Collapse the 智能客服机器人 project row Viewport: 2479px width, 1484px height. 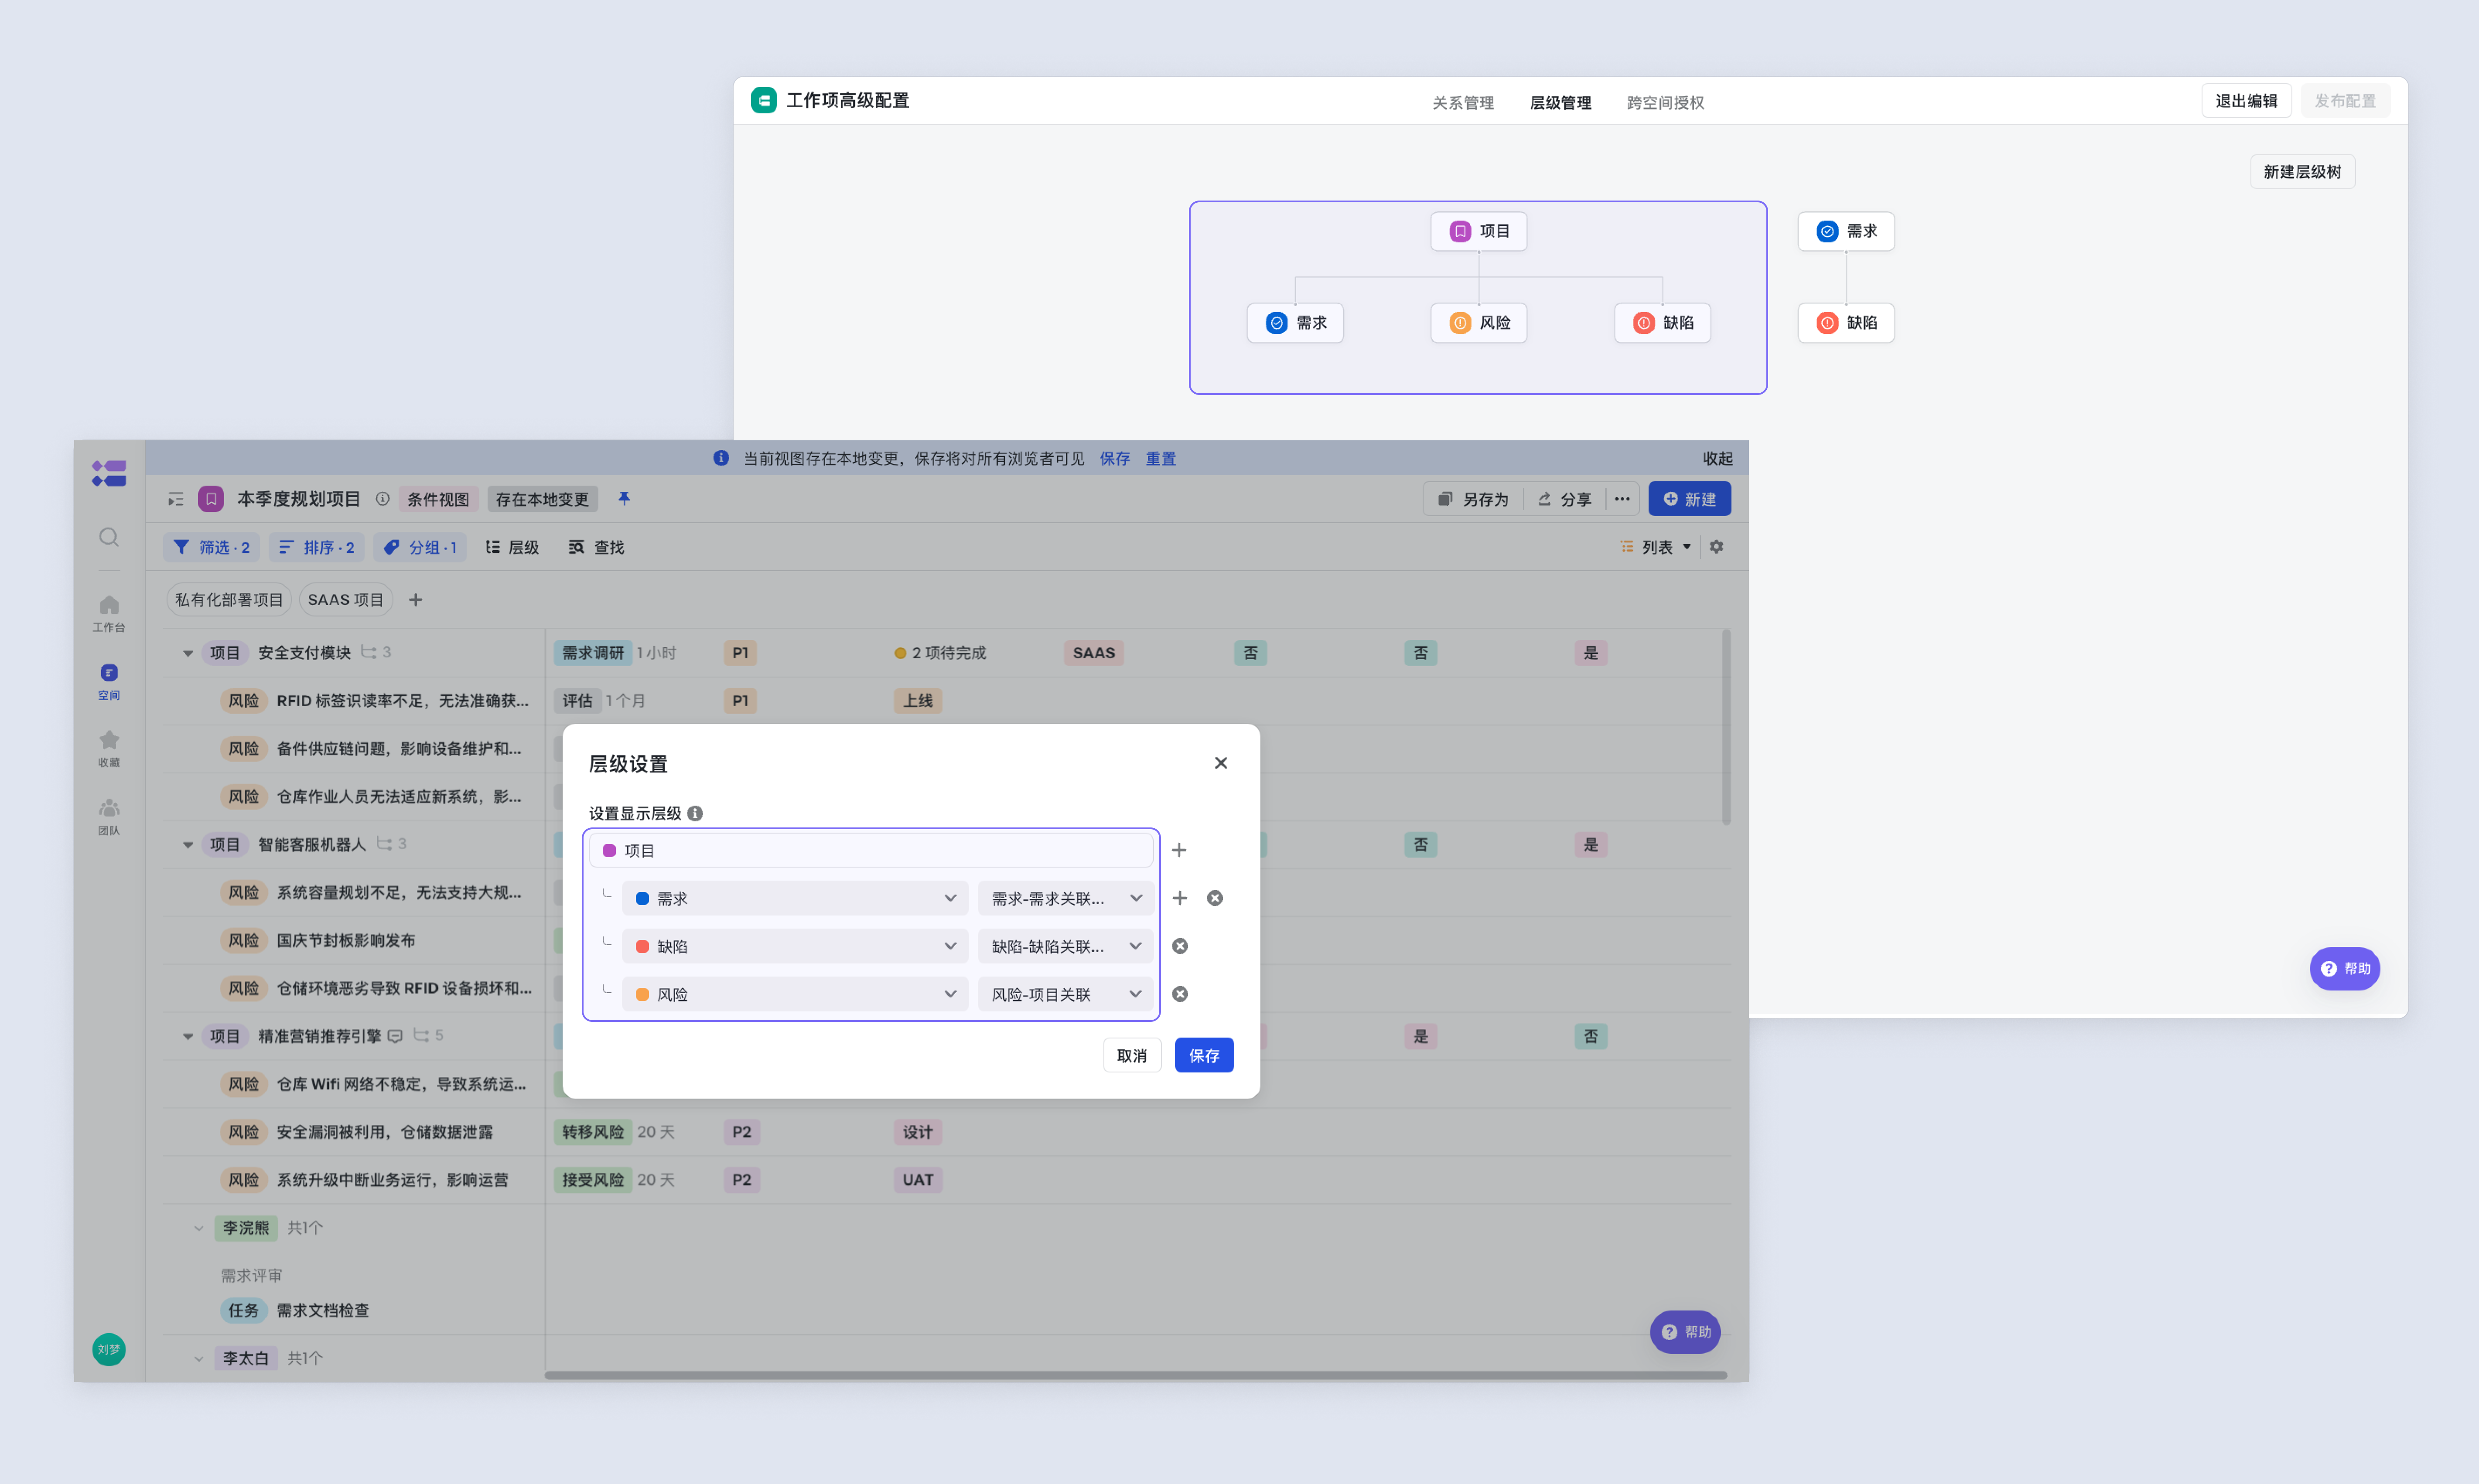187,845
